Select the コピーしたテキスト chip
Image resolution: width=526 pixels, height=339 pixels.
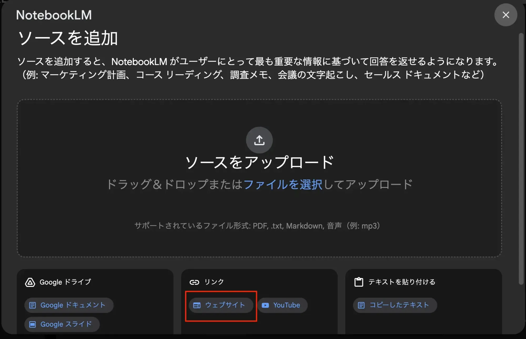point(395,305)
